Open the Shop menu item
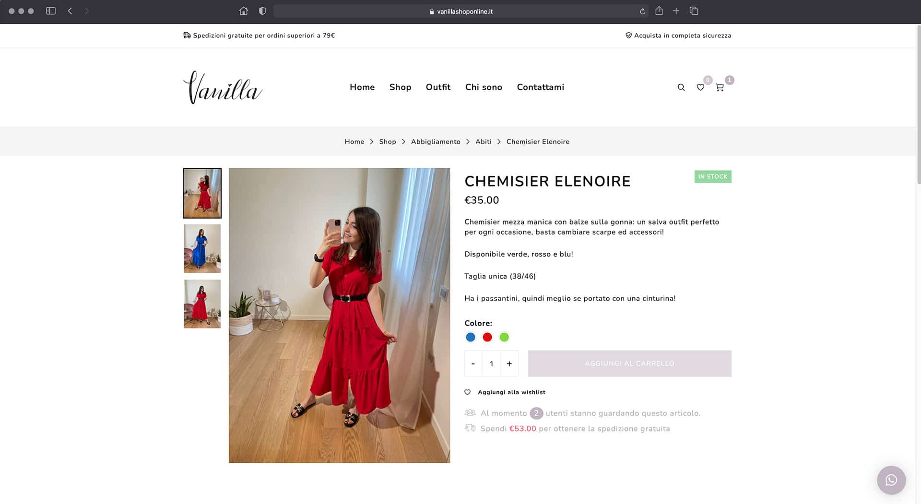The image size is (921, 504). pos(400,87)
